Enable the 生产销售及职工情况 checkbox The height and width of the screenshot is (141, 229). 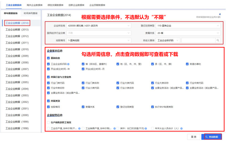(x=48, y=122)
